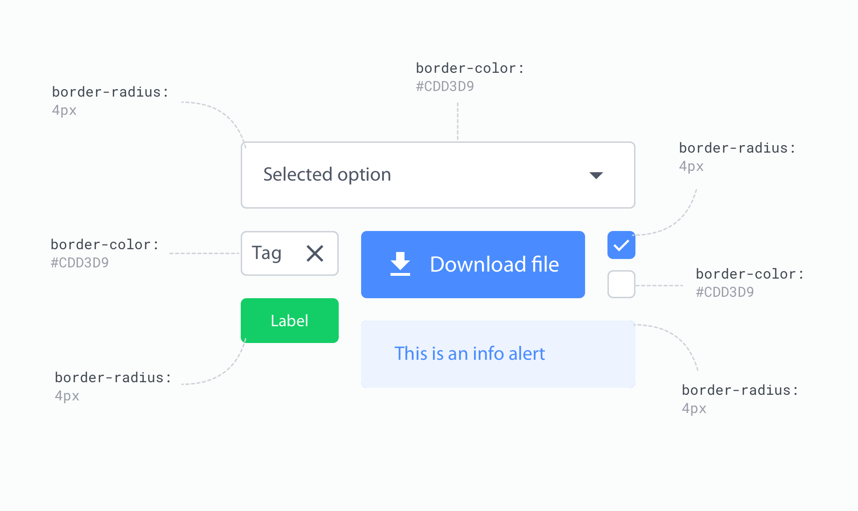Expand the Selected option combo box

(438, 175)
